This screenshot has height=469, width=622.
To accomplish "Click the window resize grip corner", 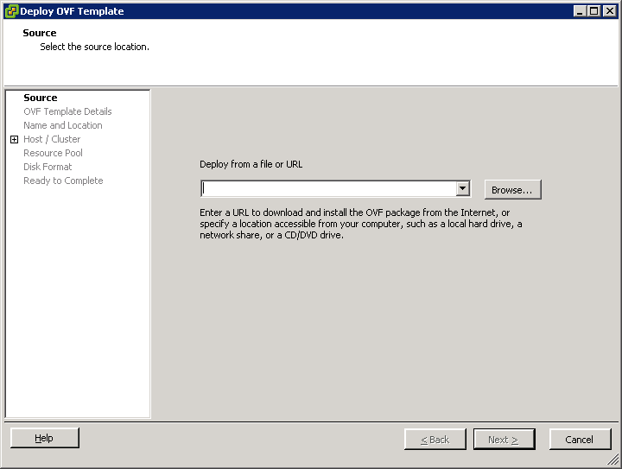I will [613, 459].
